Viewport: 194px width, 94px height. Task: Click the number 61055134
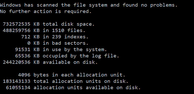click(x=18, y=88)
